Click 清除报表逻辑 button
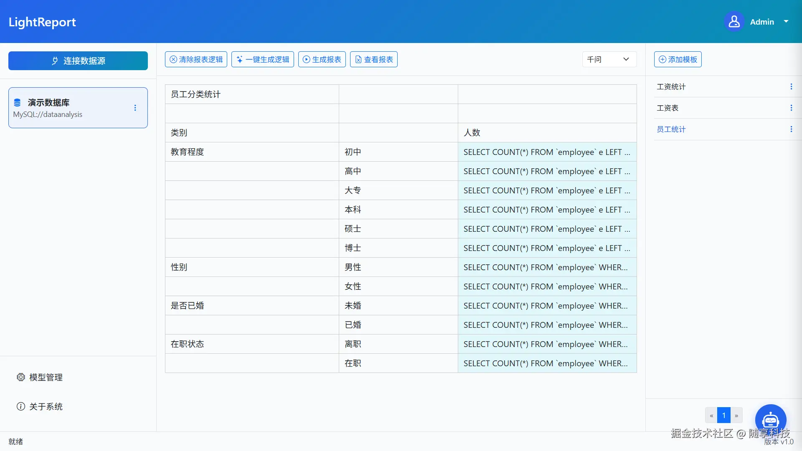This screenshot has width=802, height=451. pos(196,59)
